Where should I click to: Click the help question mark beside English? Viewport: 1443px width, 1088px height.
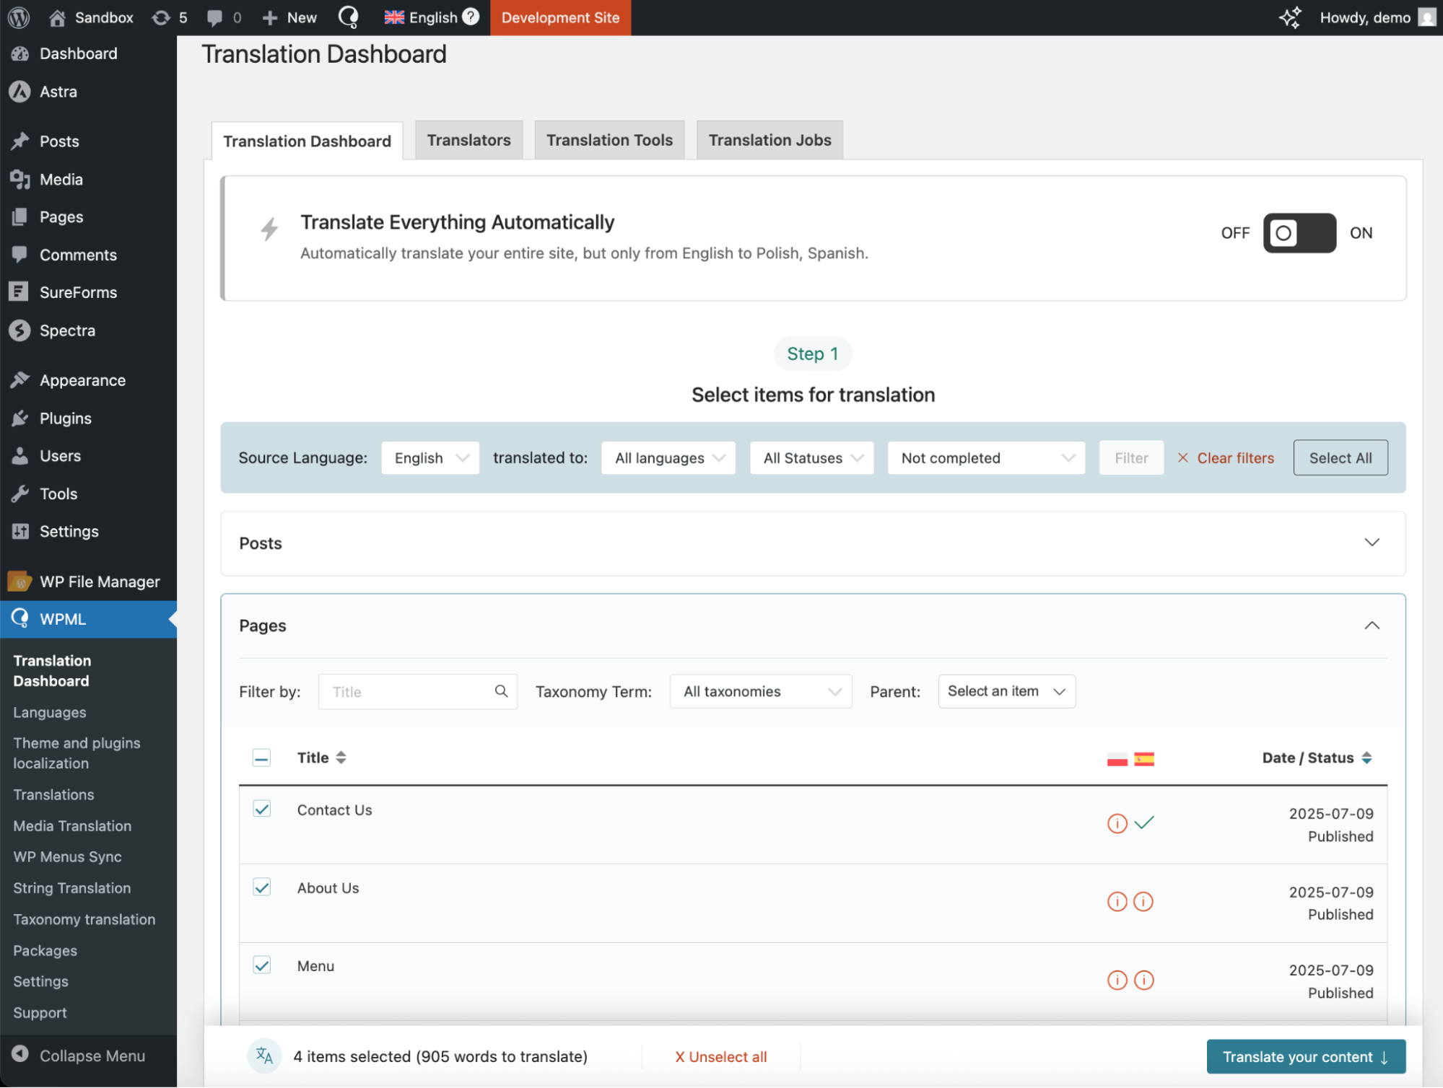471,17
